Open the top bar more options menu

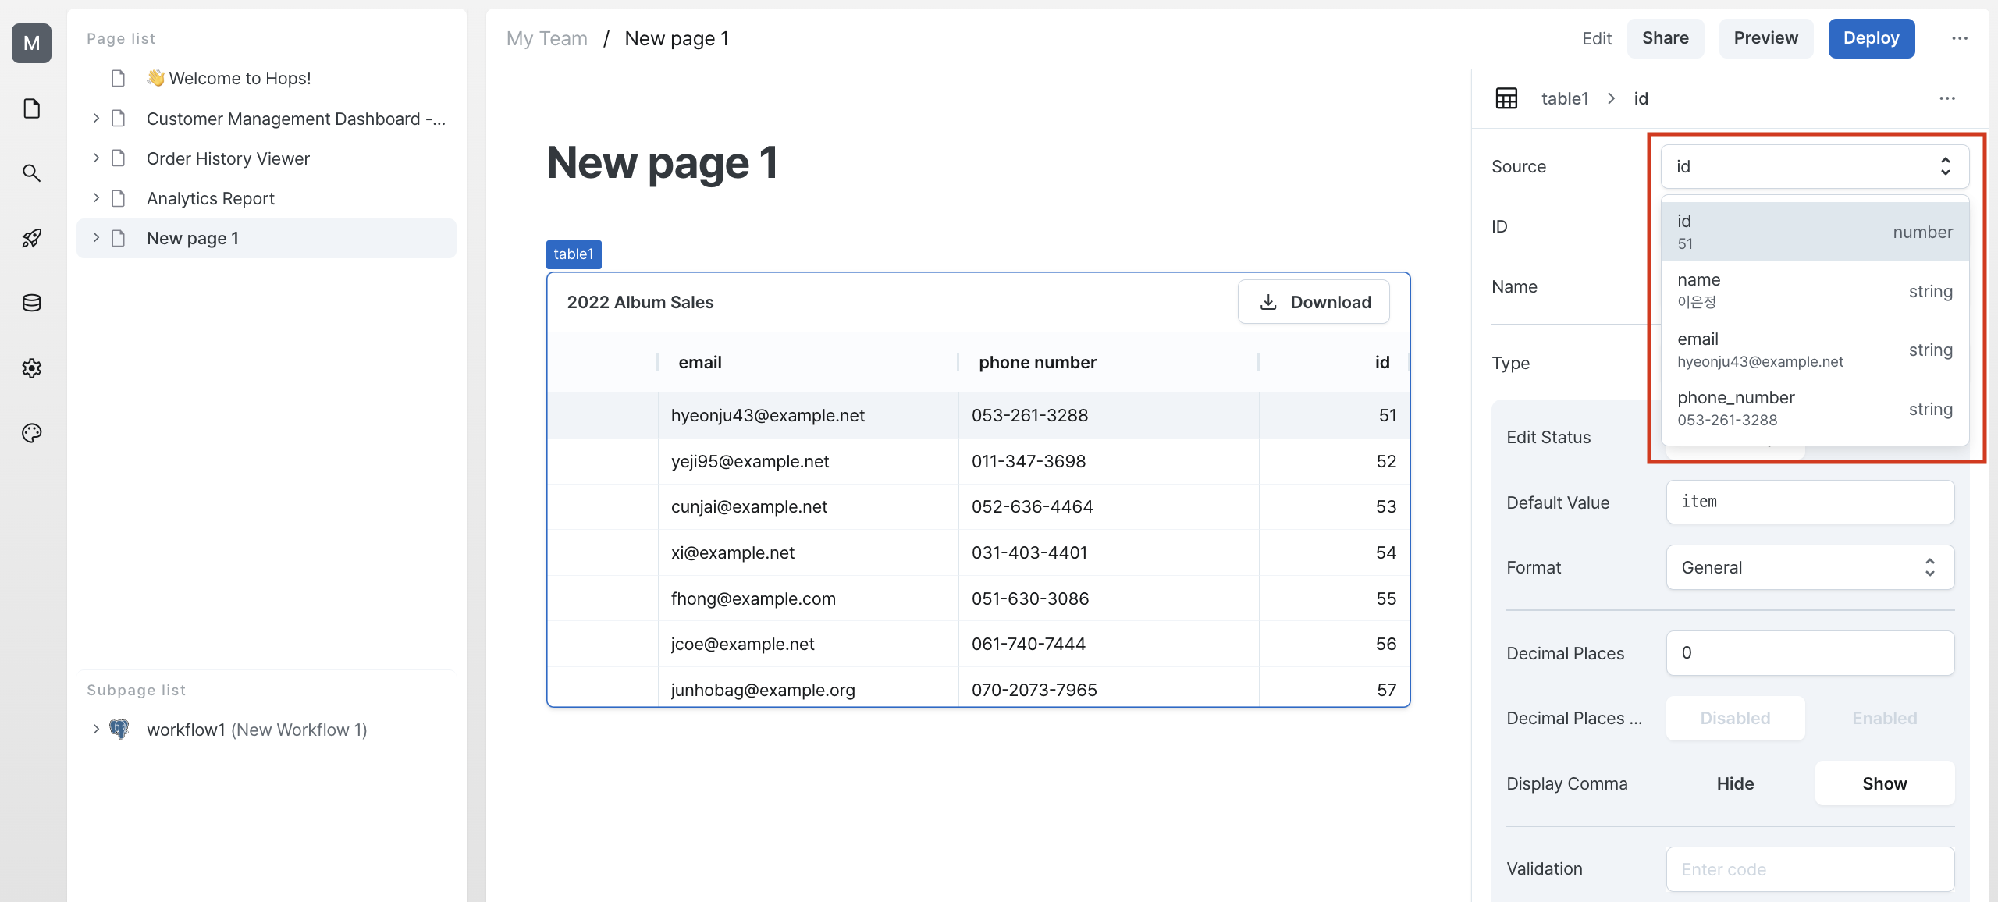pyautogui.click(x=1960, y=38)
